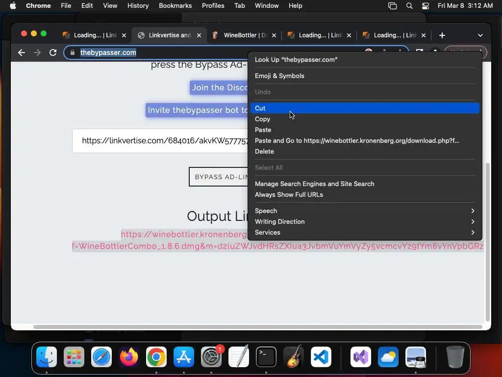502x377 pixels.
Task: Choose Cut from the context menu
Action: (x=365, y=108)
